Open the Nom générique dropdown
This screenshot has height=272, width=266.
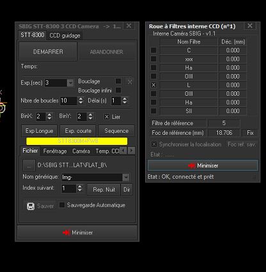coord(126,178)
